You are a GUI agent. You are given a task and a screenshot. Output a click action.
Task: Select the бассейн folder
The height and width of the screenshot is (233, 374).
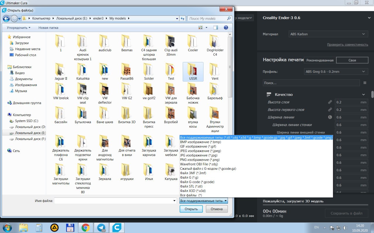point(61,115)
